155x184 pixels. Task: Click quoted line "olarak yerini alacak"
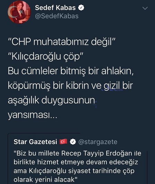tap(46, 179)
